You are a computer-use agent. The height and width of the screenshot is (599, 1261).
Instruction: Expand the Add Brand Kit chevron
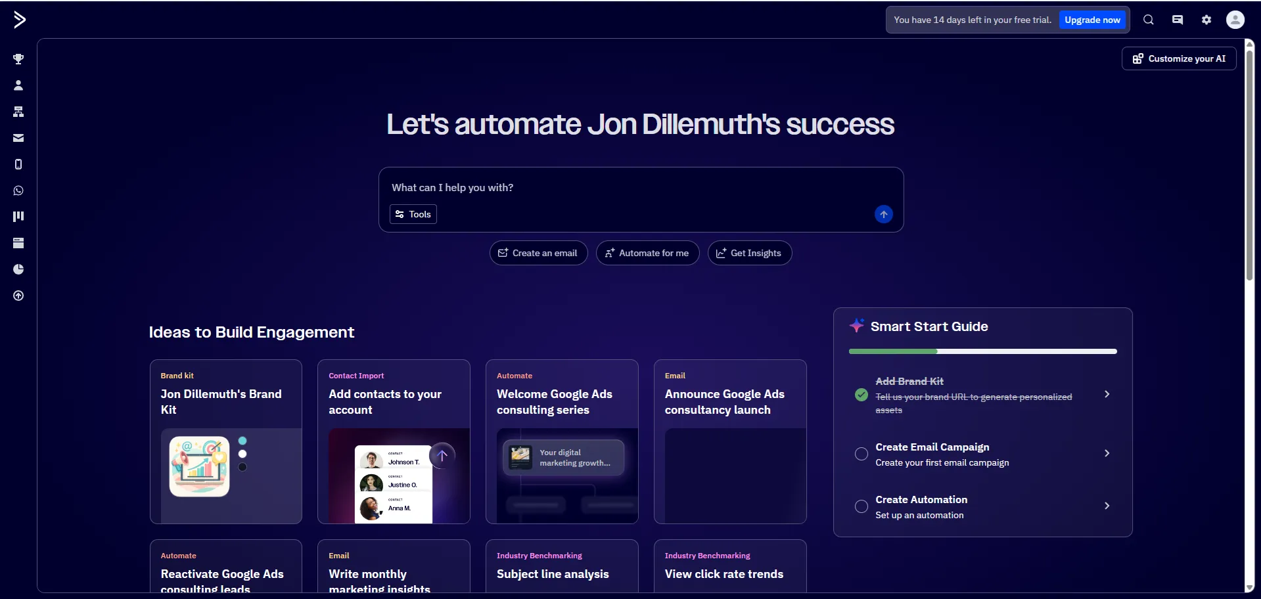point(1107,394)
